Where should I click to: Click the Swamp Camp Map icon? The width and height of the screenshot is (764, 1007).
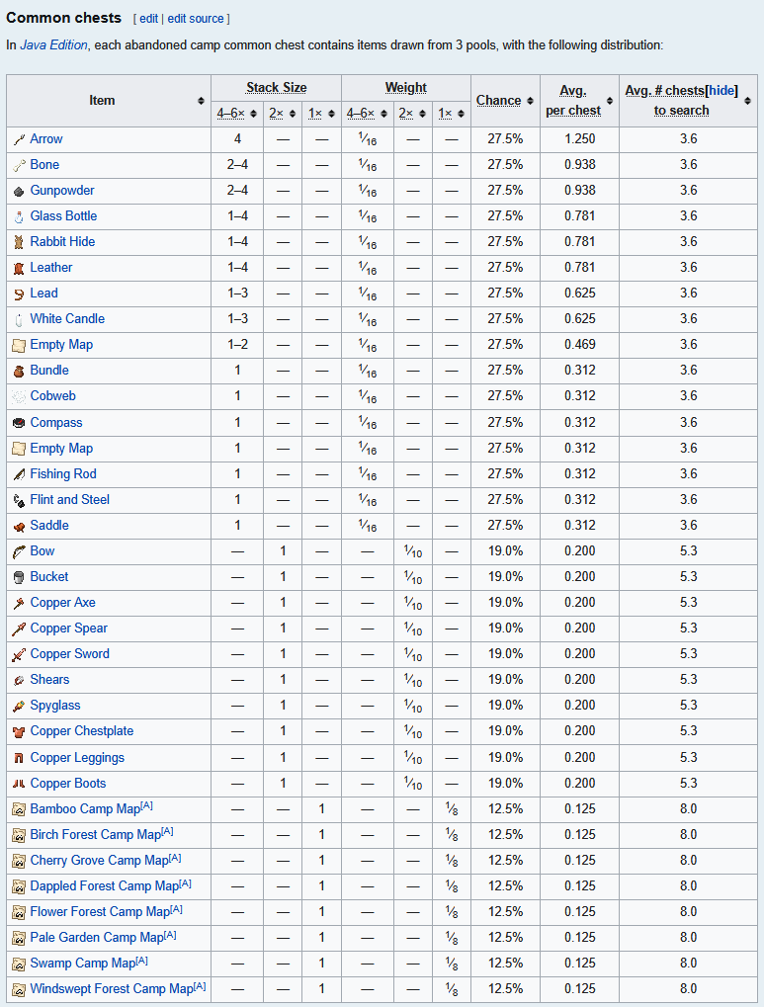click(20, 964)
